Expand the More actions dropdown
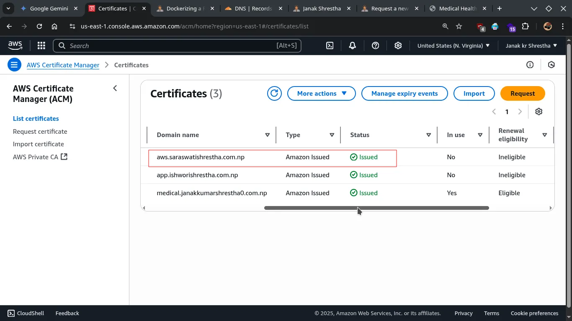572x321 pixels. tap(322, 94)
